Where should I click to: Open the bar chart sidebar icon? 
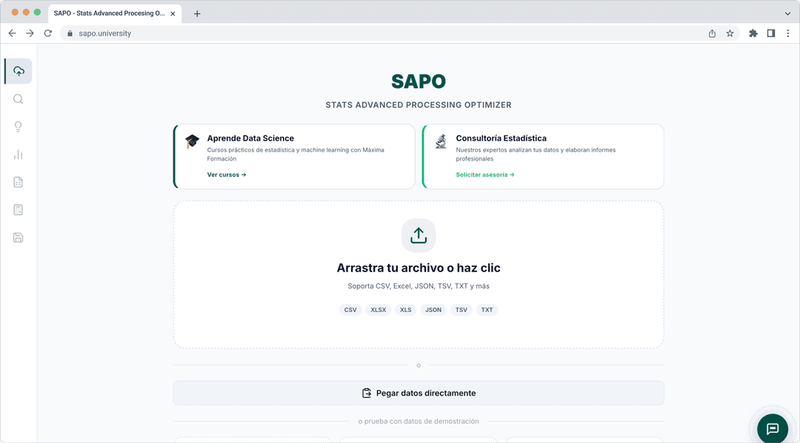coord(19,155)
